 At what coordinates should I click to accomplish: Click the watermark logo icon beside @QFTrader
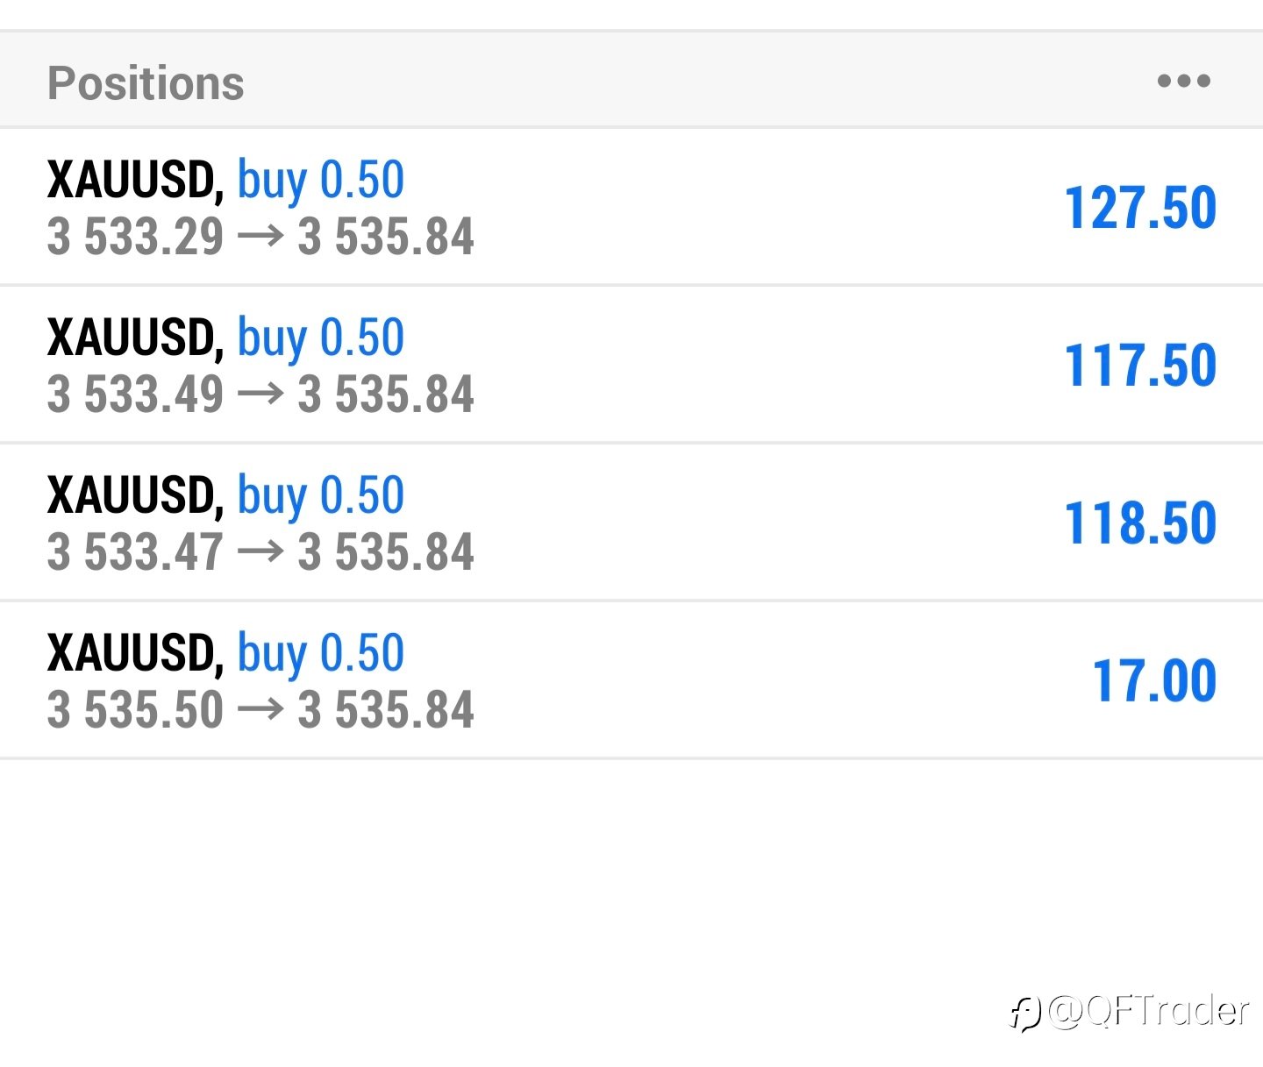[x=1025, y=1013]
